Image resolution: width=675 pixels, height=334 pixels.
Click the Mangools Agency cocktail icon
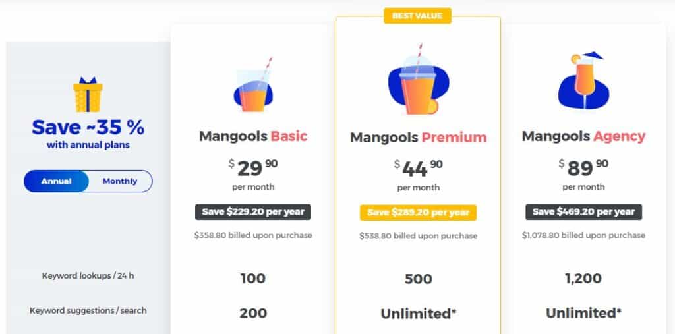point(584,81)
